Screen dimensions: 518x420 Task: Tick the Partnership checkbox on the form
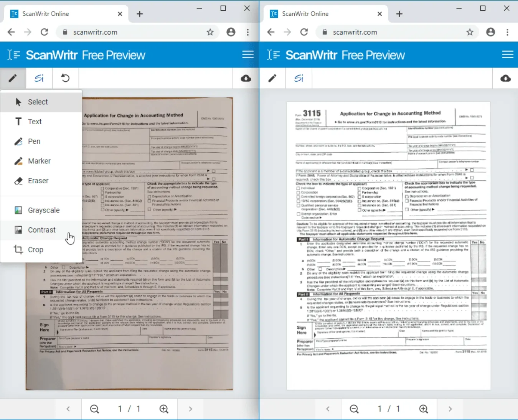click(359, 193)
